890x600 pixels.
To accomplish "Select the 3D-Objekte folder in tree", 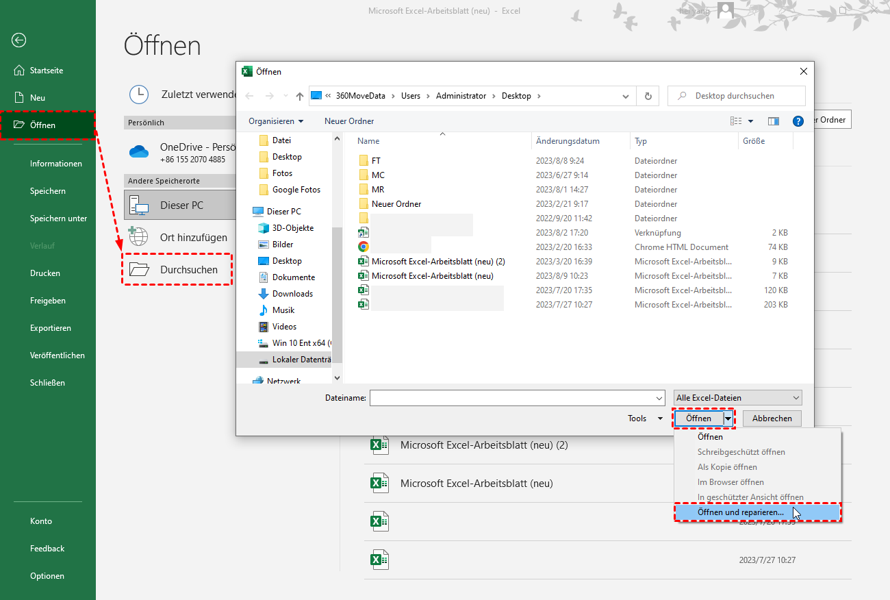I will [x=292, y=228].
